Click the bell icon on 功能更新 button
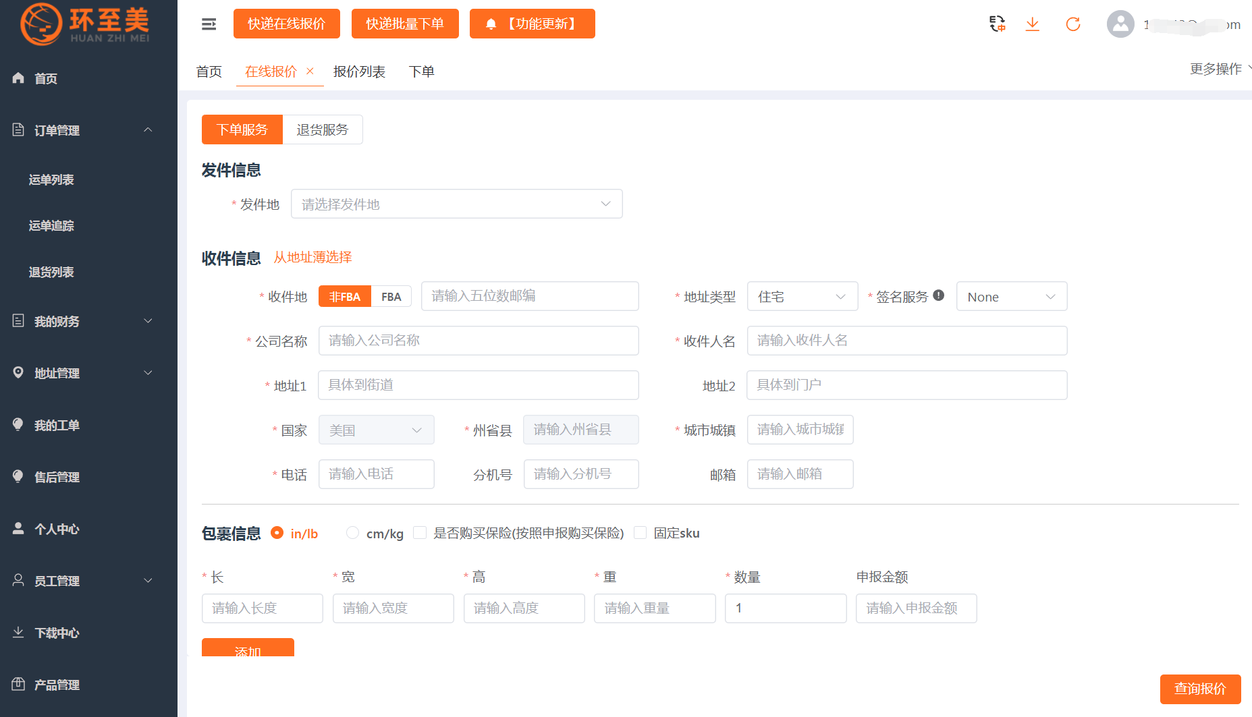The width and height of the screenshot is (1252, 717). (491, 24)
